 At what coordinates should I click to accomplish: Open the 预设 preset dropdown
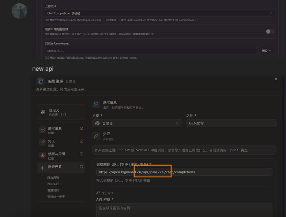click(267, 51)
